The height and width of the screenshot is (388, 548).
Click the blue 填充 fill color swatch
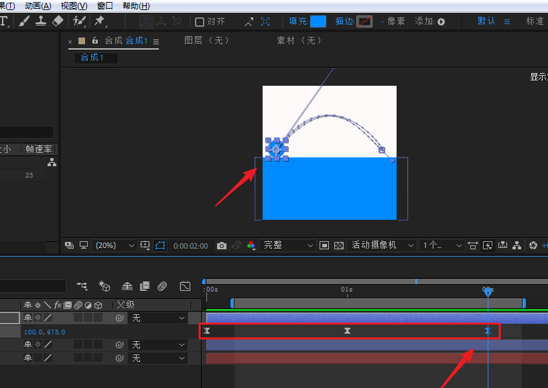pyautogui.click(x=318, y=21)
